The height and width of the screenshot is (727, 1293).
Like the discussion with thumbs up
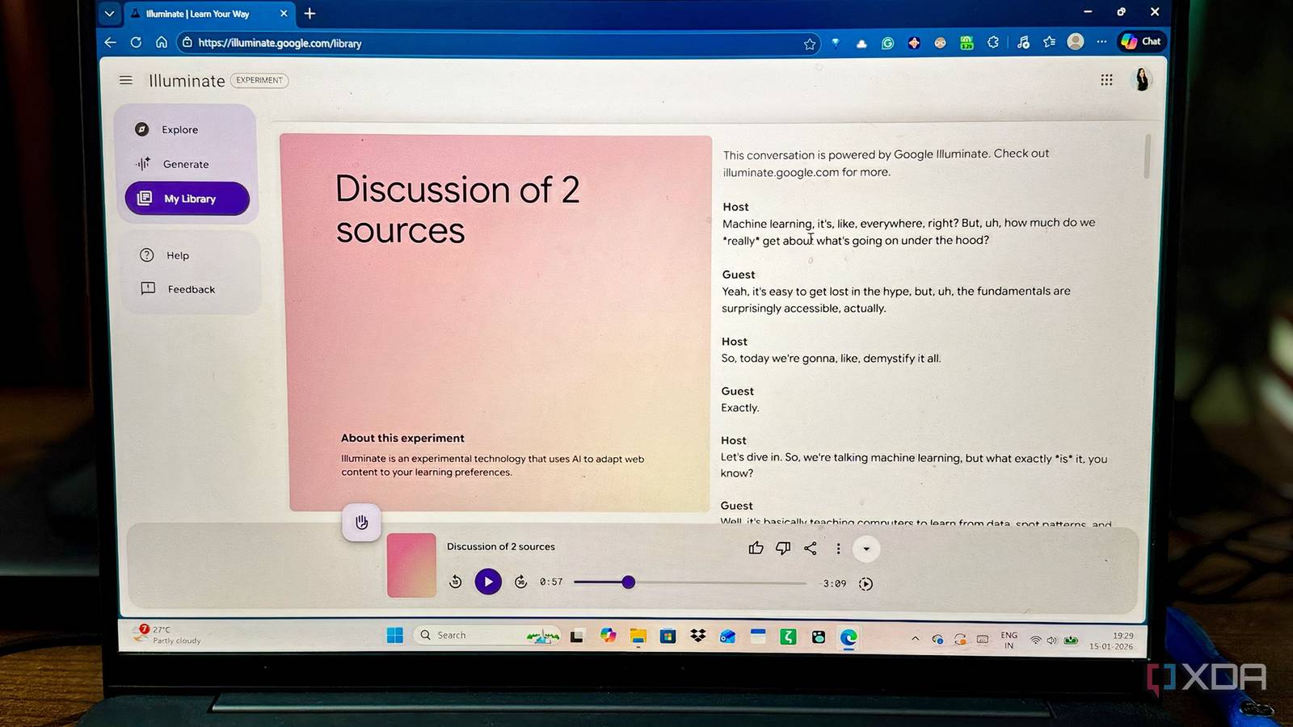756,548
